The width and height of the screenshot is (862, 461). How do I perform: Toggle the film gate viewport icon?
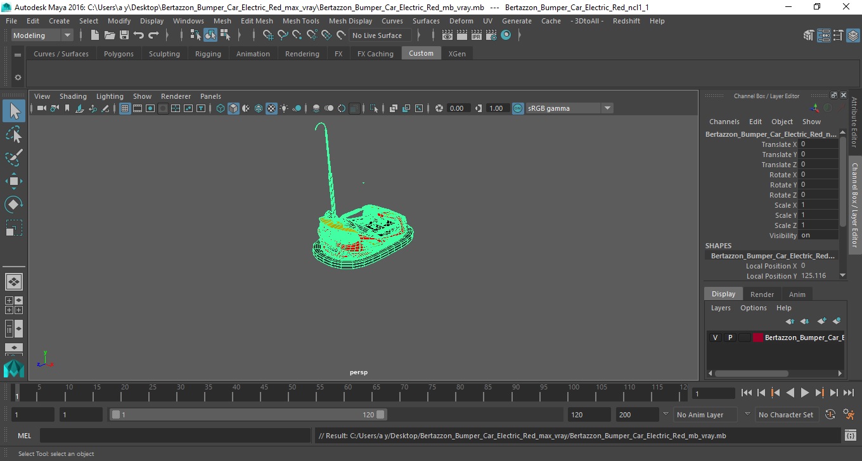pyautogui.click(x=138, y=108)
